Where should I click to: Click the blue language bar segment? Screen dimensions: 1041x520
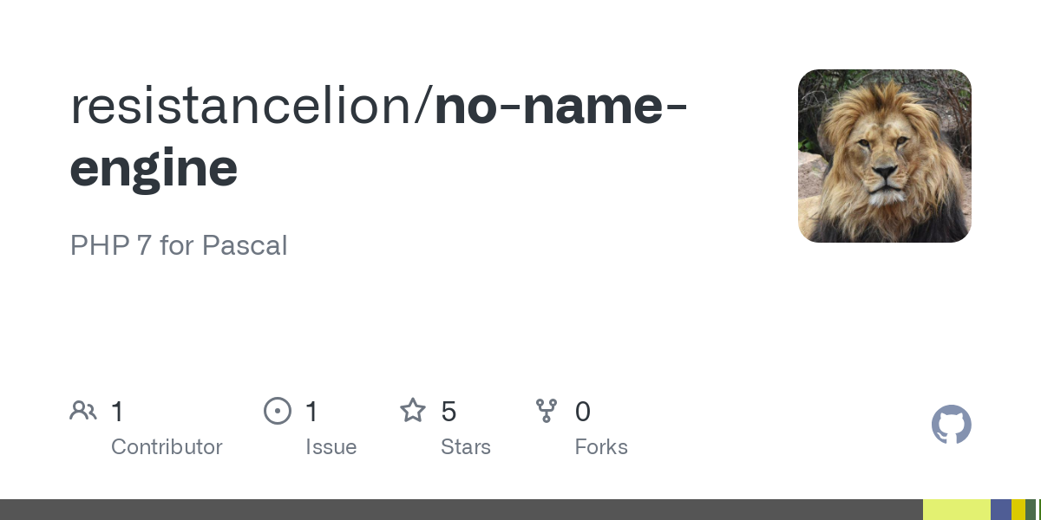pyautogui.click(x=1000, y=510)
